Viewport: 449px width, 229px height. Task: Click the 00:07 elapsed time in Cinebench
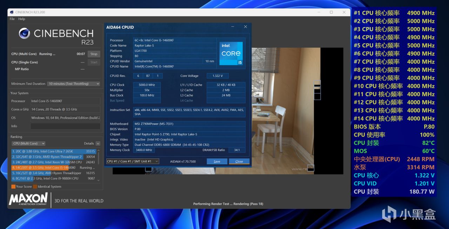(x=81, y=54)
